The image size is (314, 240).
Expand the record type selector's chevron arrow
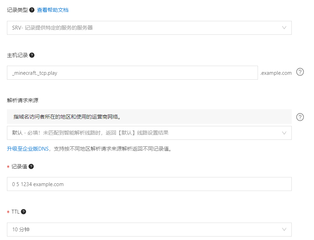(284, 28)
